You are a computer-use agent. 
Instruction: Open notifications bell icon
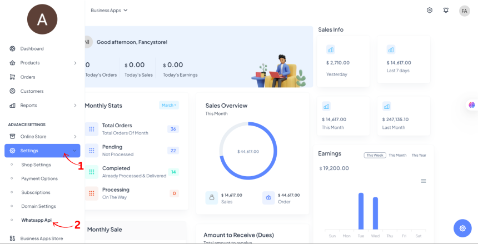(x=446, y=11)
